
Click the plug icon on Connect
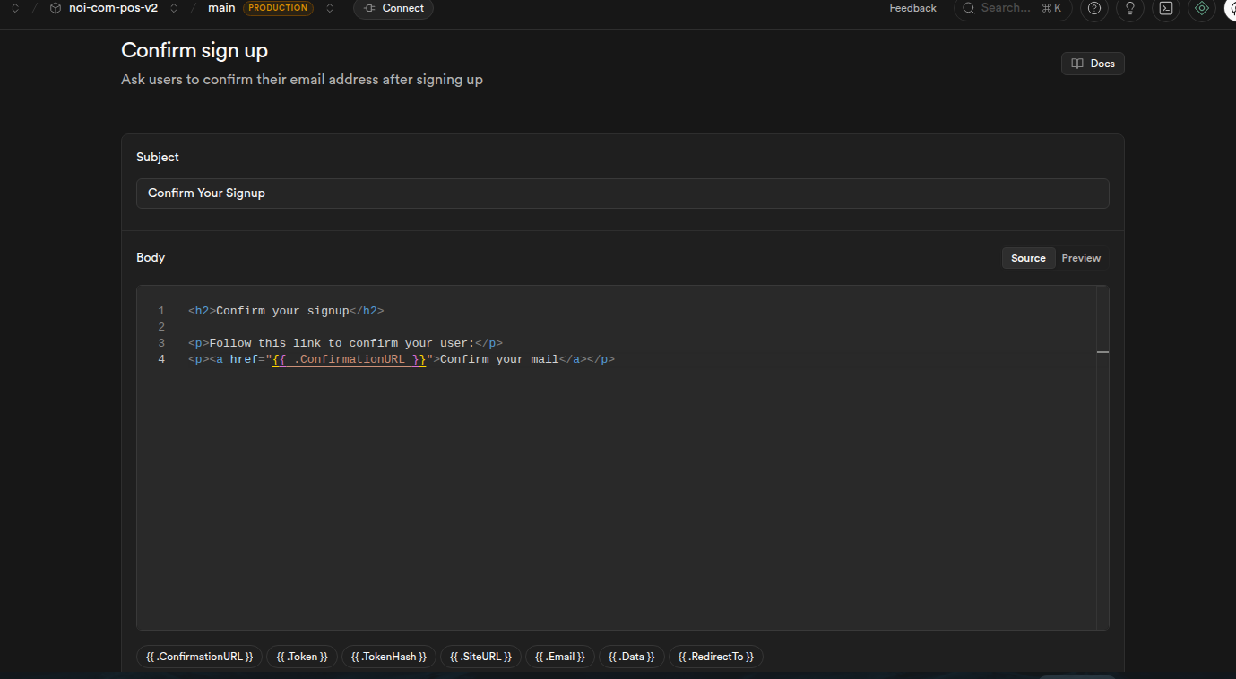click(x=369, y=8)
